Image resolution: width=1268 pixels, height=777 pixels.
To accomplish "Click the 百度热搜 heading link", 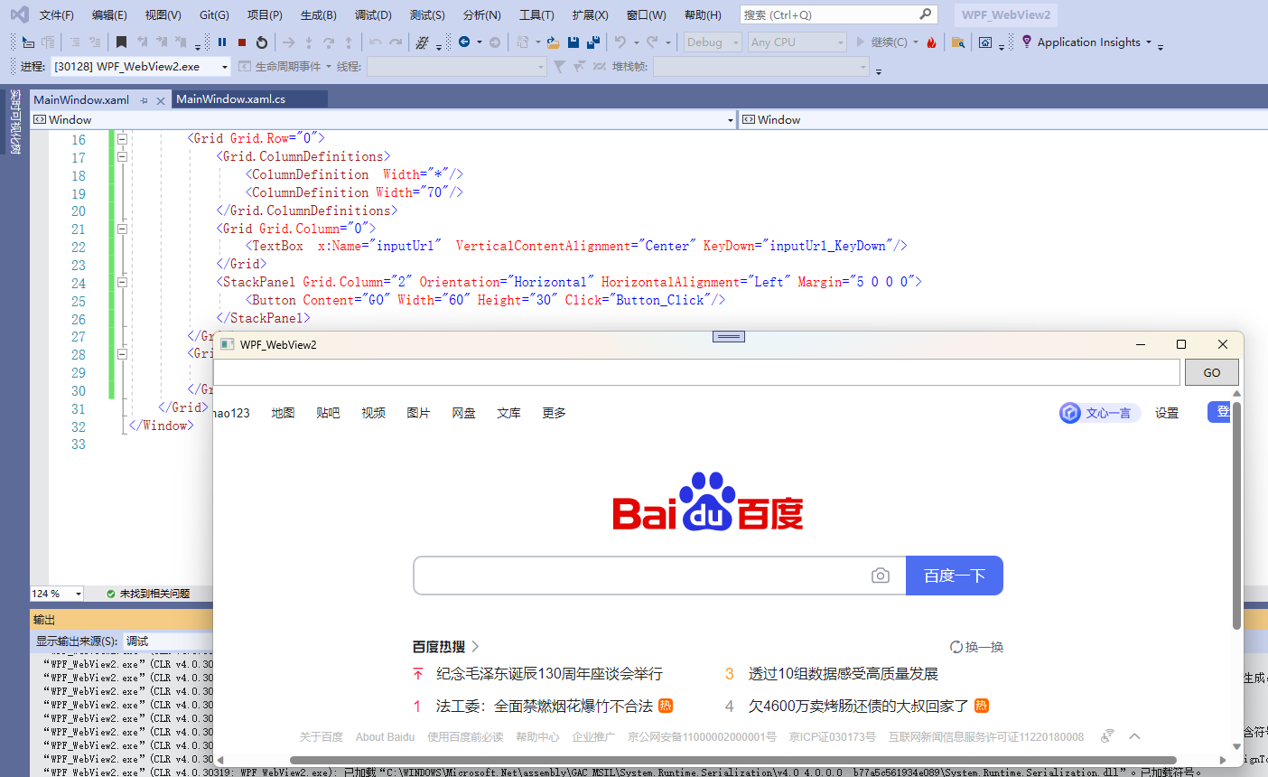I will pyautogui.click(x=445, y=646).
